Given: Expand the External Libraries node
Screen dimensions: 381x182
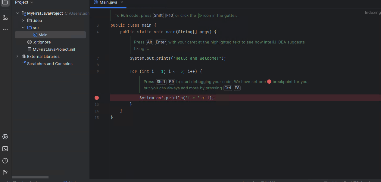Looking at the screenshot, I should point(17,56).
